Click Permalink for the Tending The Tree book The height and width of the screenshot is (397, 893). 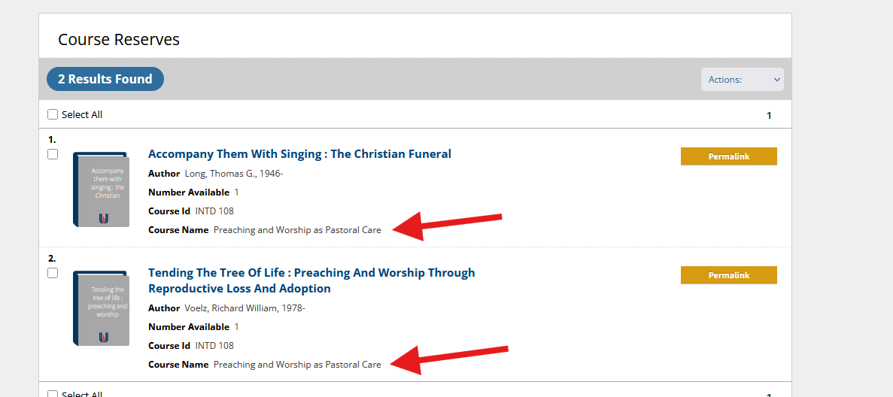[x=728, y=275]
